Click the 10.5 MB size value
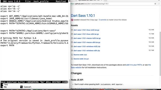The image size is (161, 90). pyautogui.click(x=151, y=42)
